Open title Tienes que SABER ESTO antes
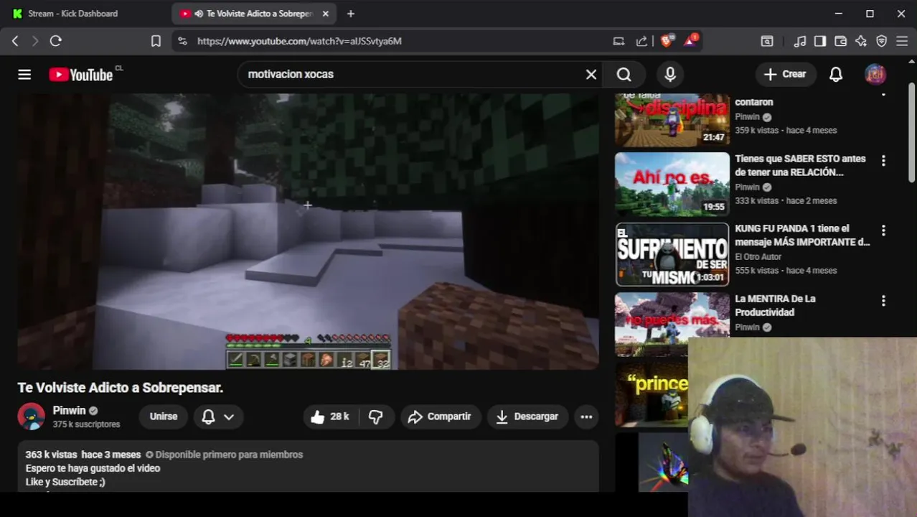The height and width of the screenshot is (517, 917). point(800,165)
